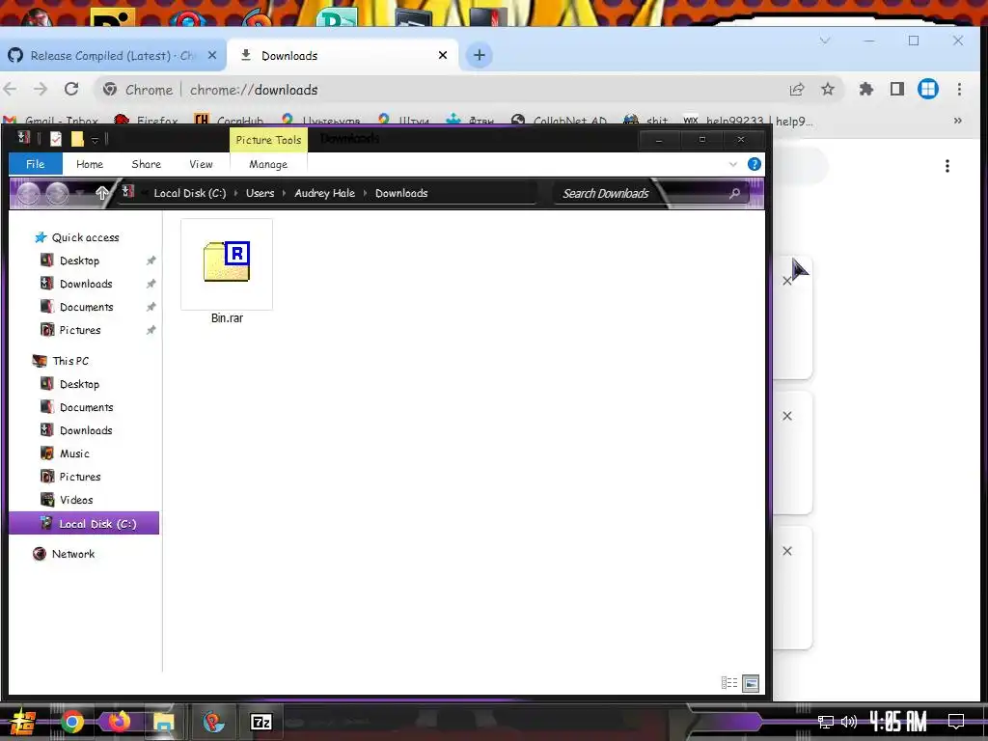The width and height of the screenshot is (988, 741).
Task: Open the Bin.rar archive file
Action: (227, 272)
